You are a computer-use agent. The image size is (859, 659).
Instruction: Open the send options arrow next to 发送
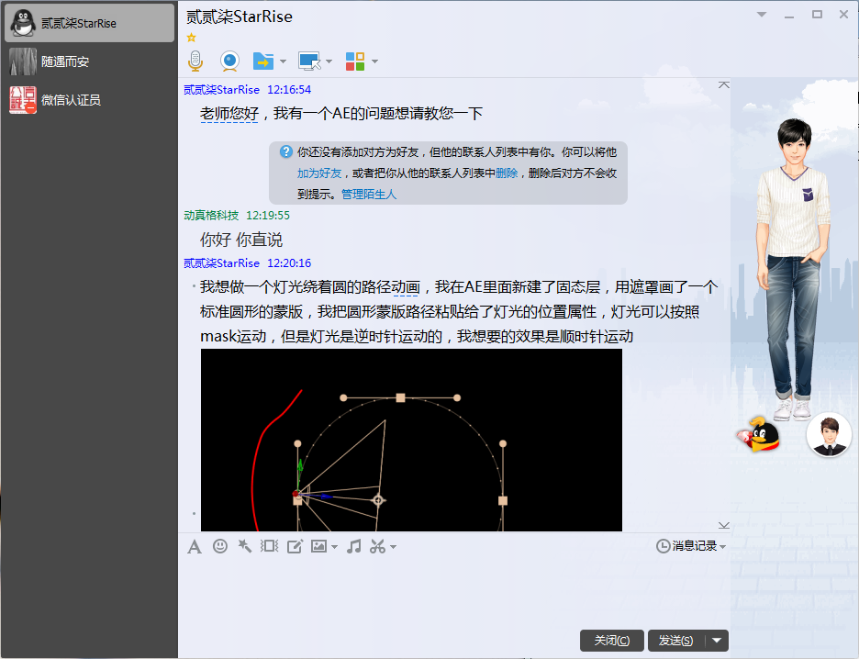[717, 641]
